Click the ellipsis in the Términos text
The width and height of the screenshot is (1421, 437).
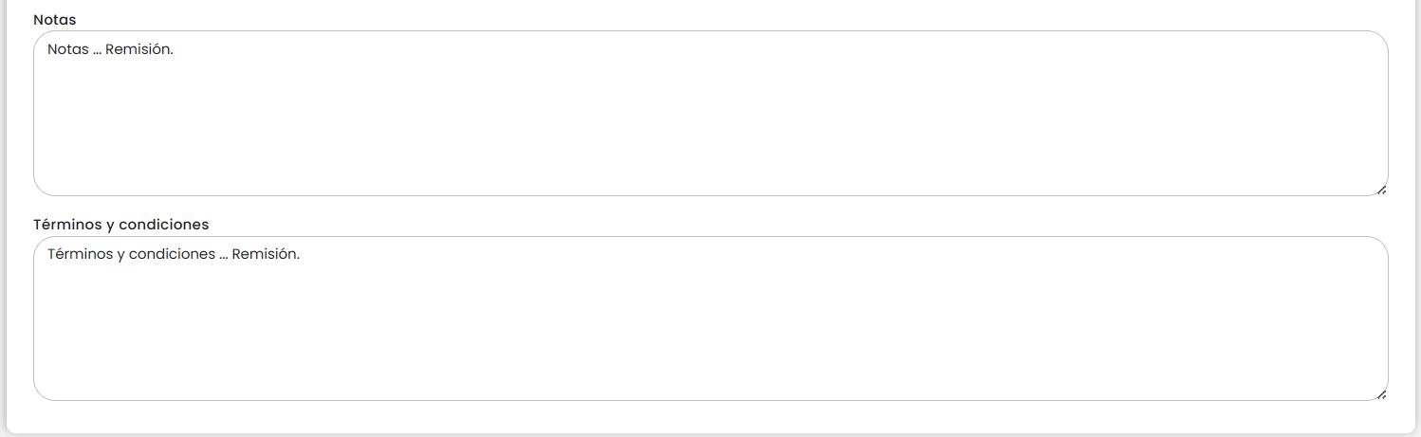point(223,255)
